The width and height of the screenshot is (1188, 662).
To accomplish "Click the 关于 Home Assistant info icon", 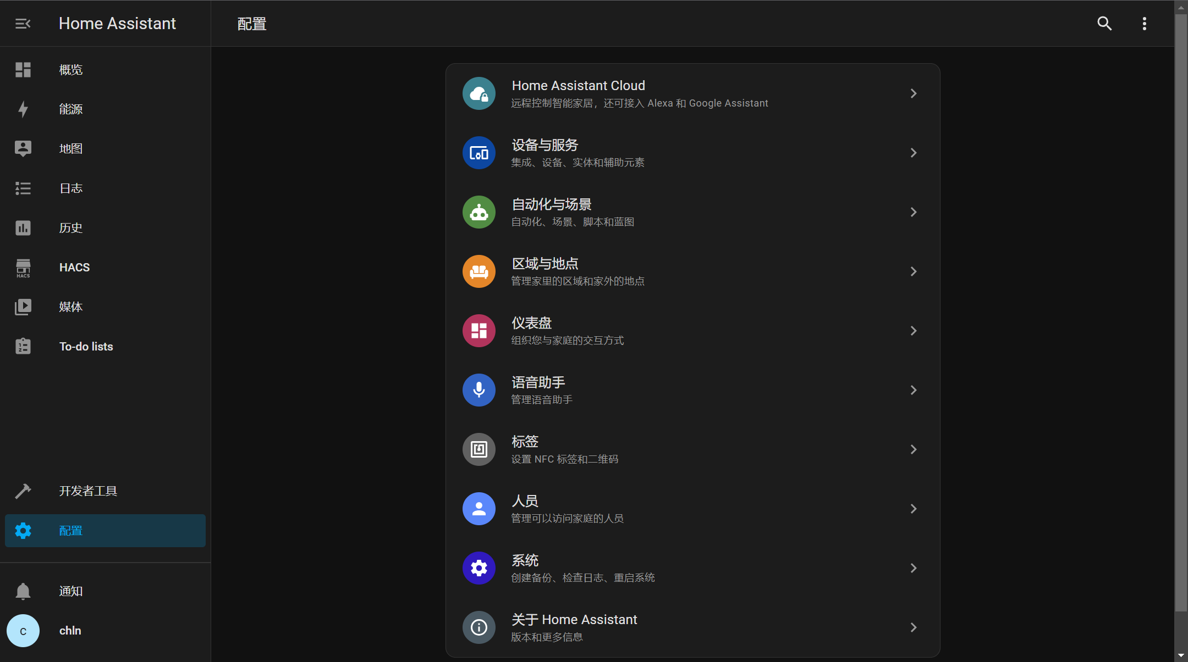I will click(479, 627).
